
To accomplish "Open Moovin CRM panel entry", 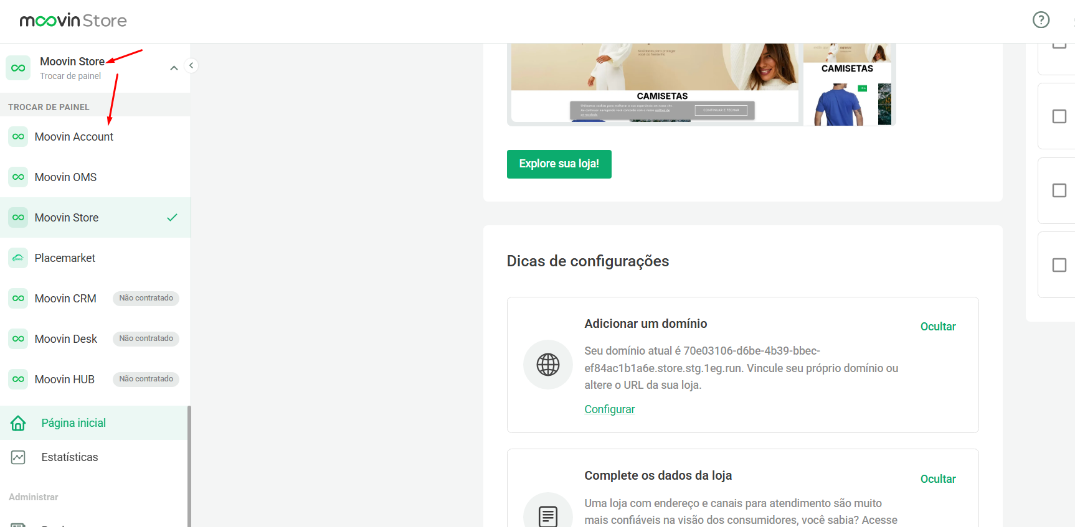I will [x=95, y=298].
